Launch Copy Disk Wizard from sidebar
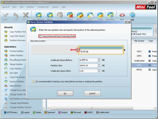 pos(14,36)
